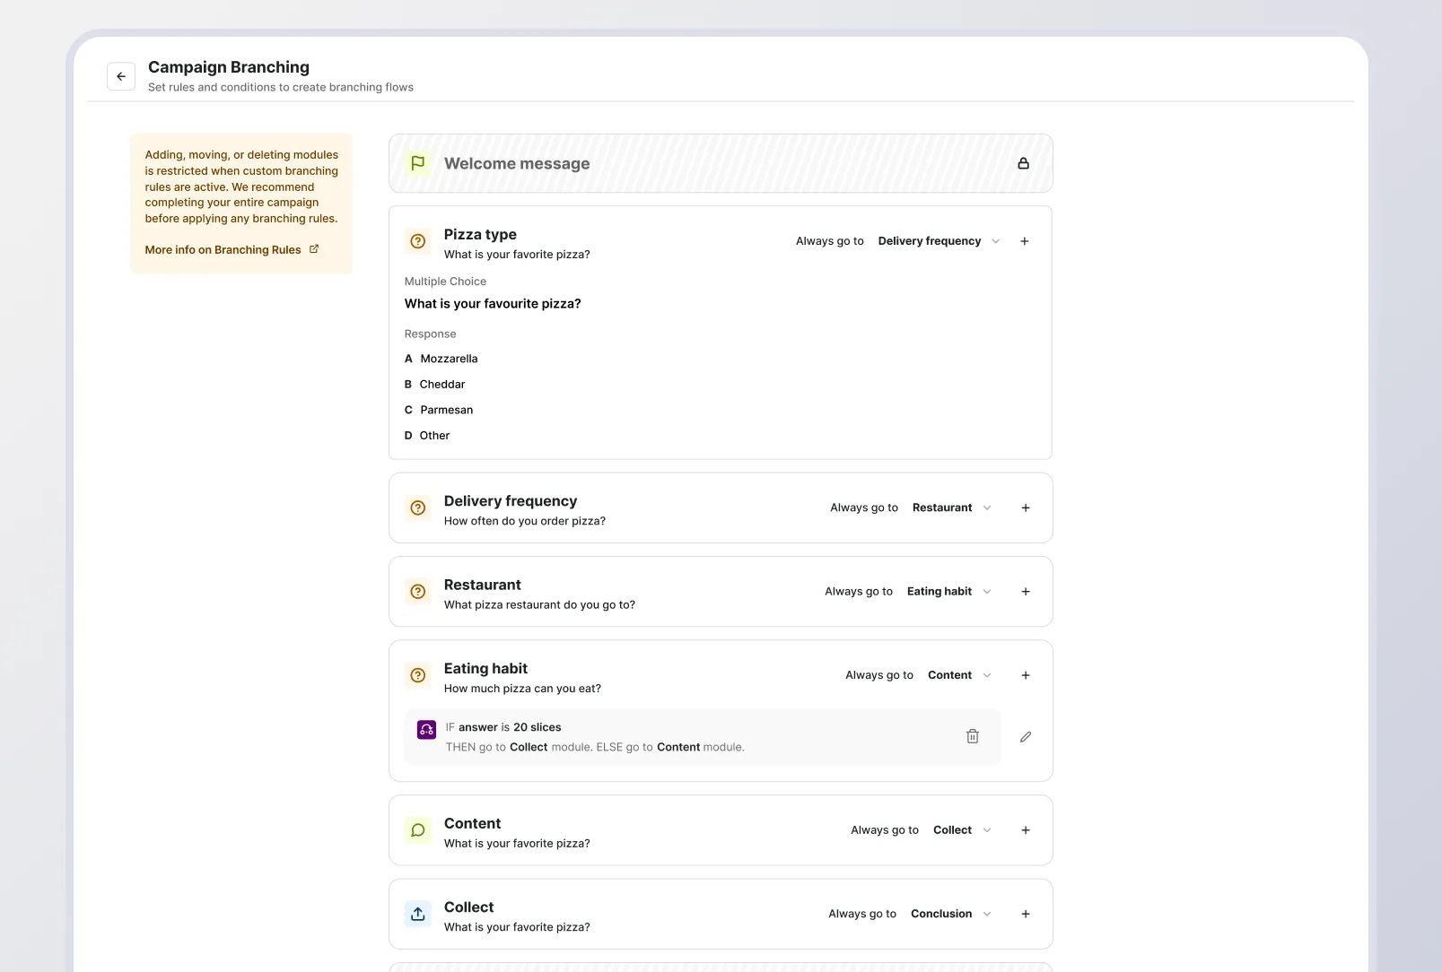Select the Other response
This screenshot has height=972, width=1442.
pyautogui.click(x=426, y=436)
